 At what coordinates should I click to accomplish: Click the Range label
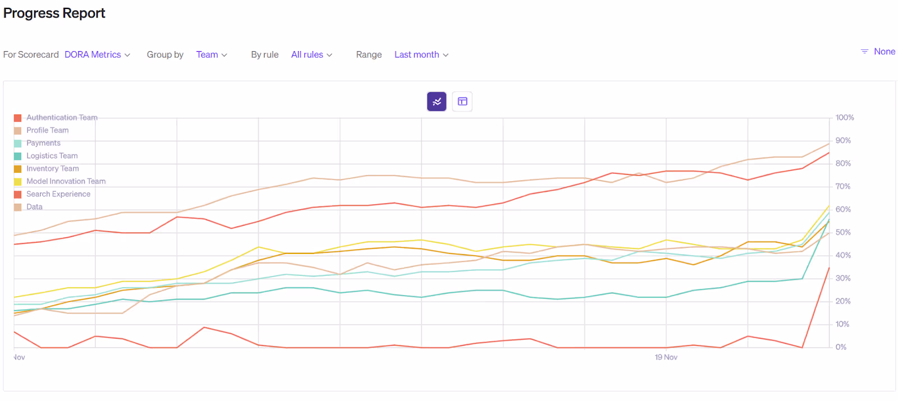[x=369, y=54]
